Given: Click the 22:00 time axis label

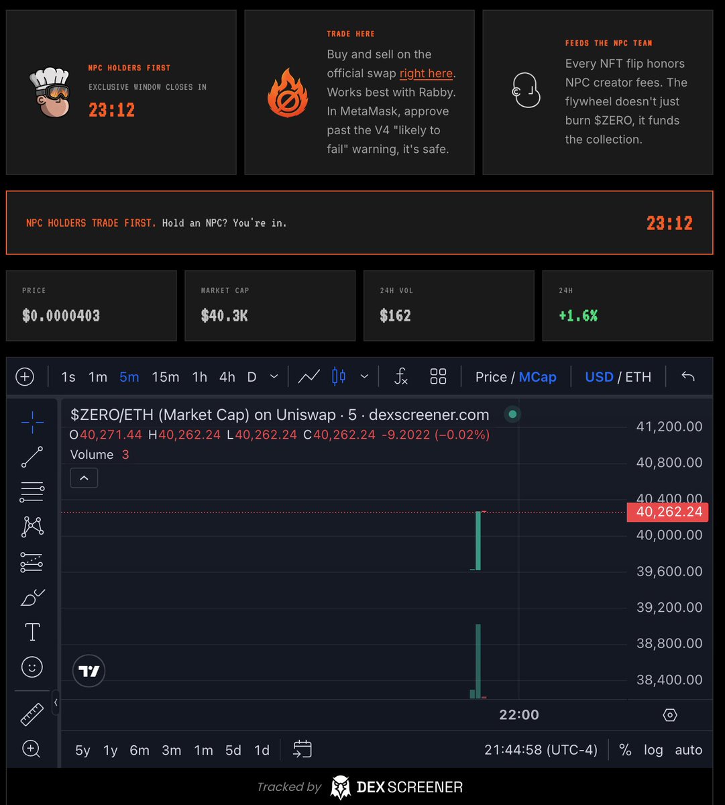Looking at the screenshot, I should point(519,715).
